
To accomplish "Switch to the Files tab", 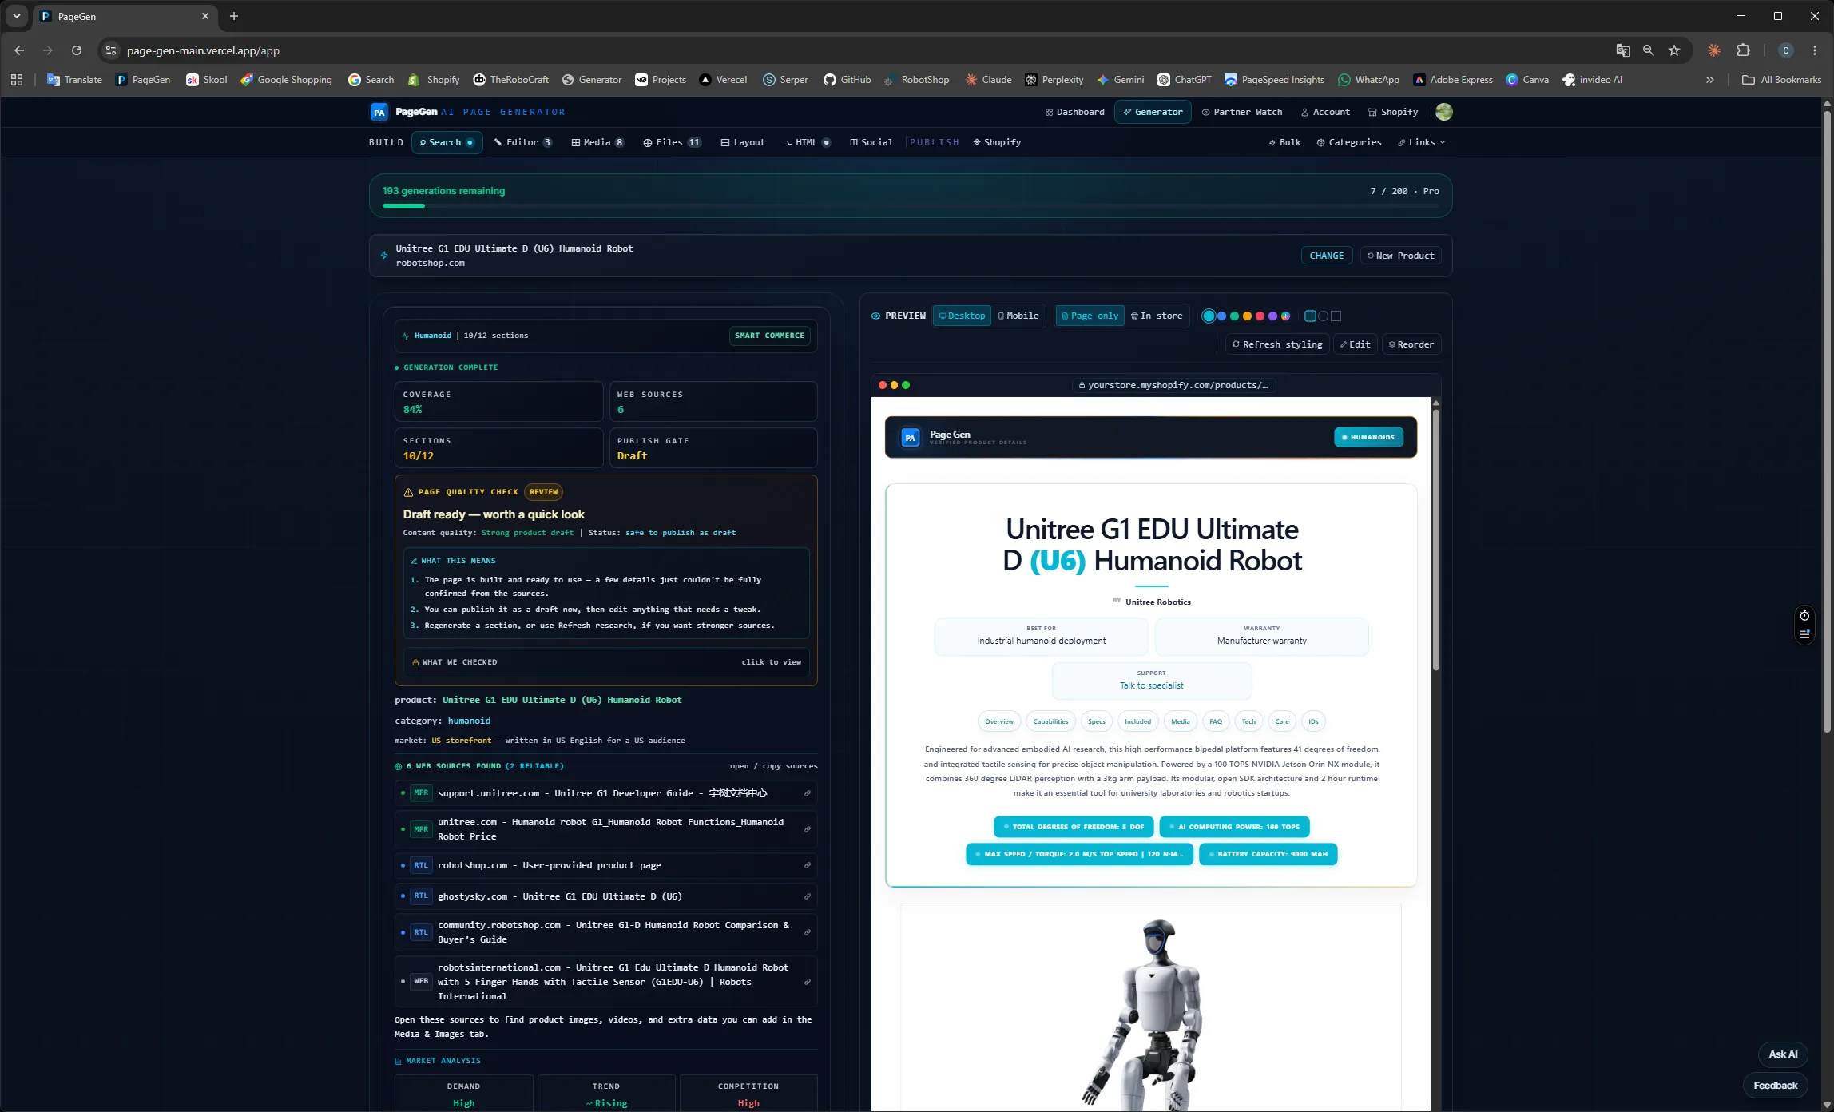I will [x=672, y=142].
